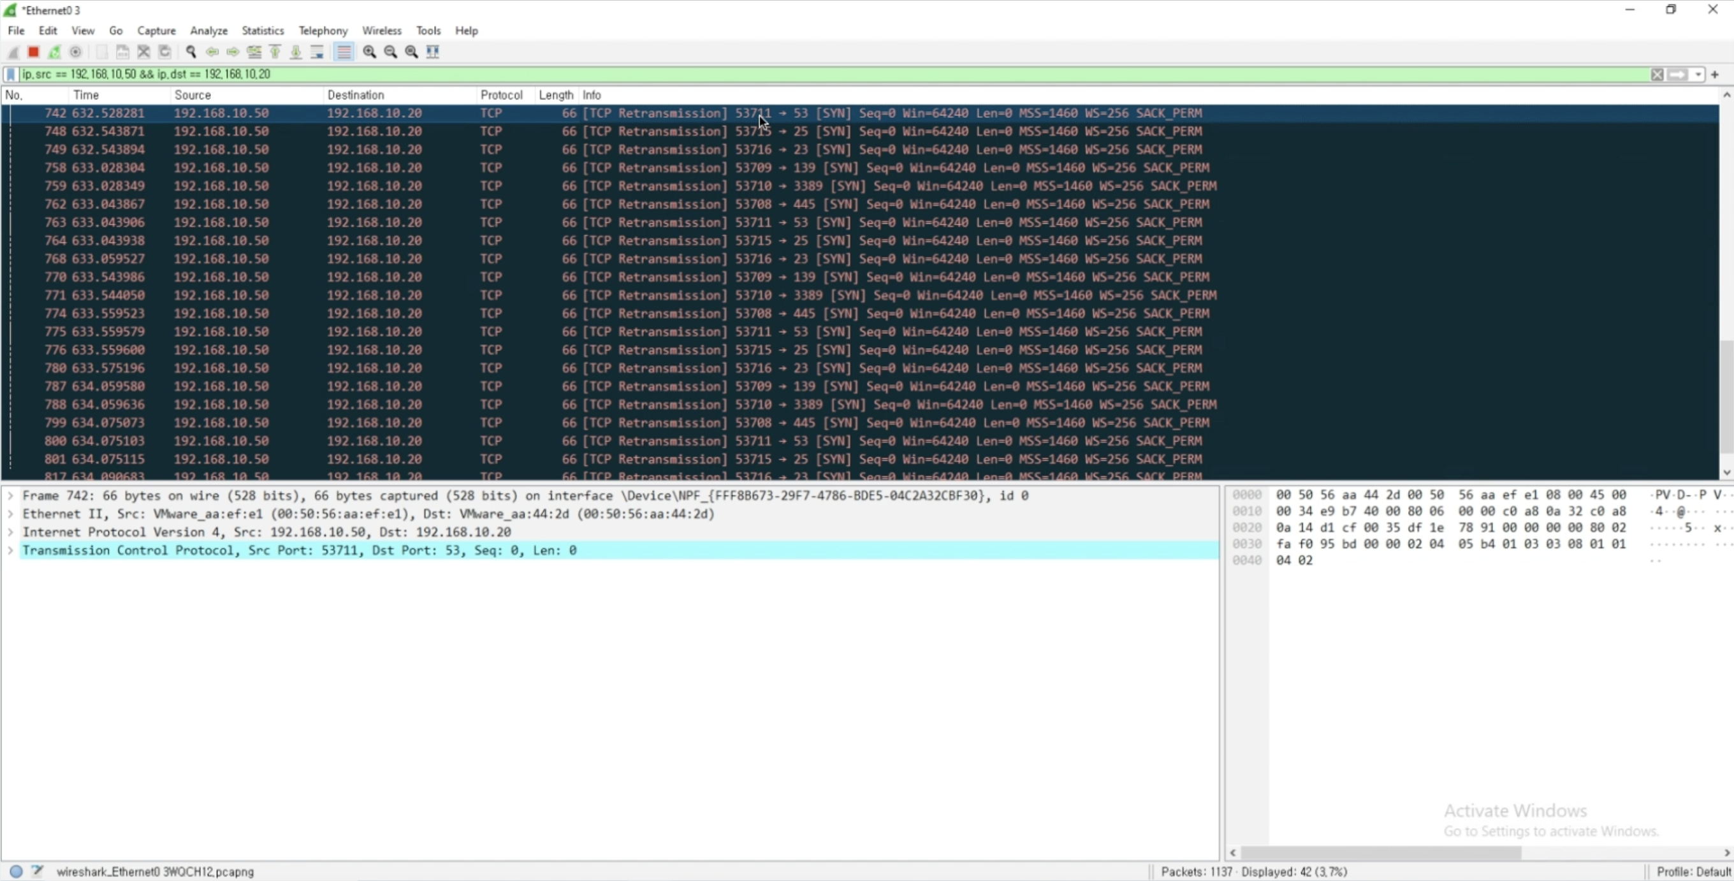Open the Statistics menu
This screenshot has height=881, width=1734.
[x=263, y=31]
